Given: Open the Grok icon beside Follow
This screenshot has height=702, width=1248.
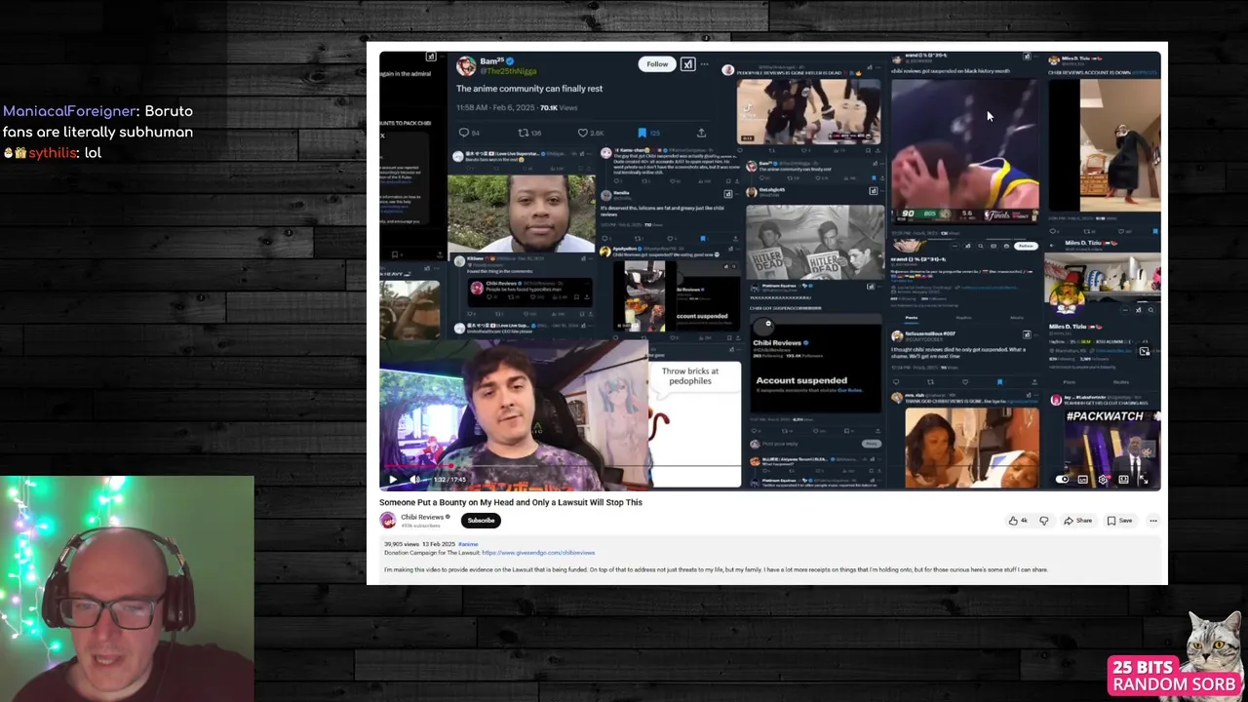Looking at the screenshot, I should point(687,64).
